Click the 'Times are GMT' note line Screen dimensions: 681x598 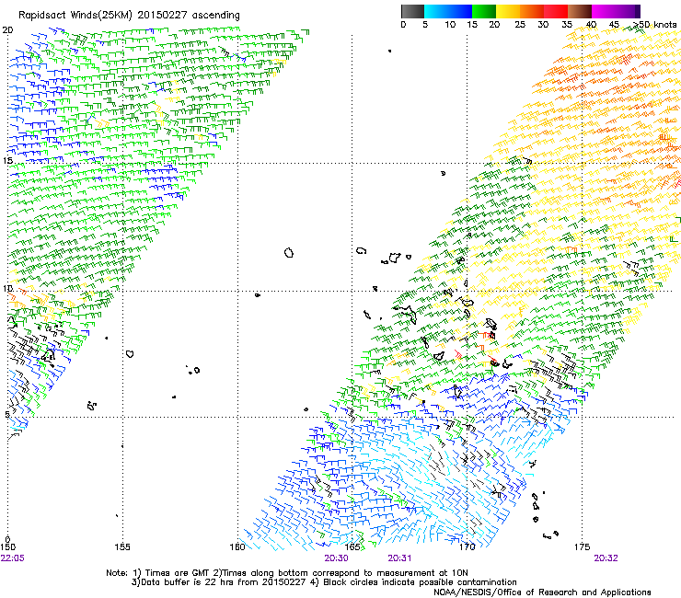(x=287, y=573)
